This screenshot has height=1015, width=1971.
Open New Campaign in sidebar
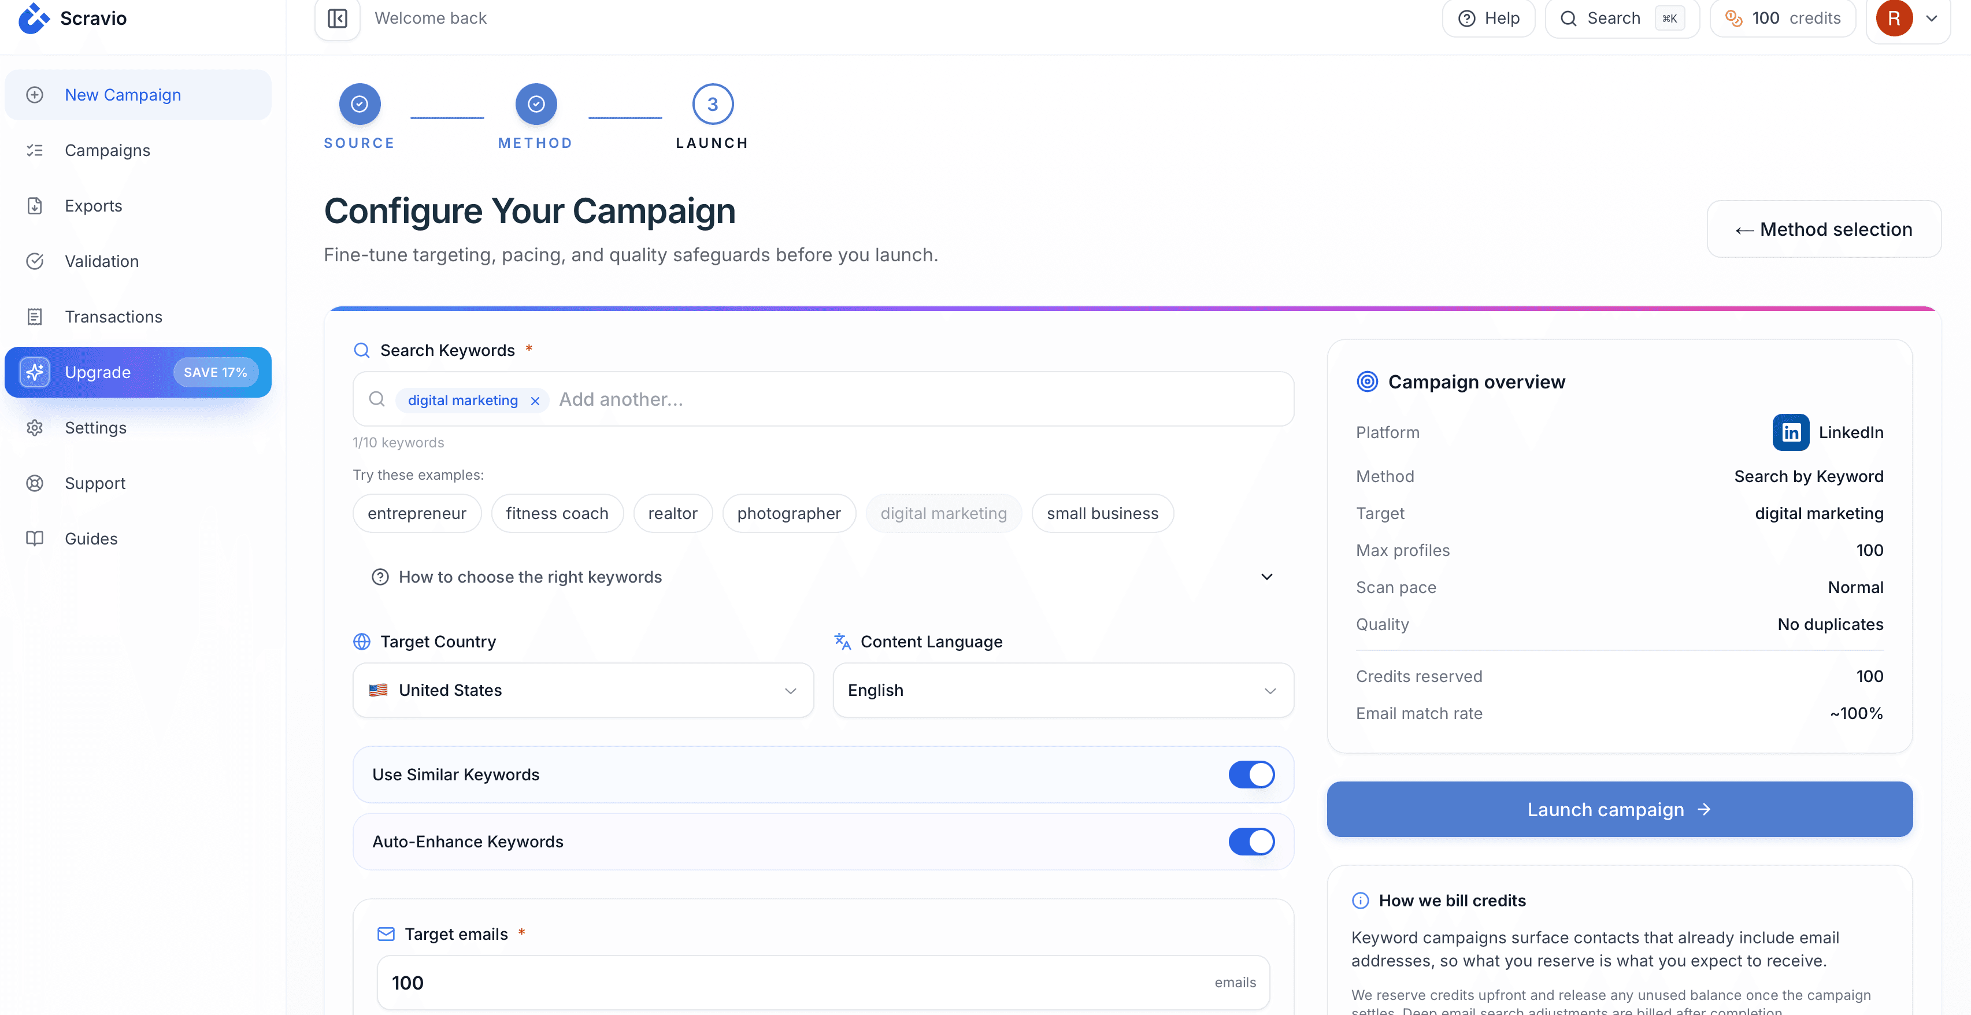pos(138,95)
